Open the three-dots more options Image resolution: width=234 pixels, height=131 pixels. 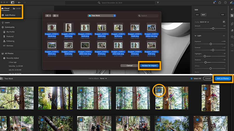point(232,51)
